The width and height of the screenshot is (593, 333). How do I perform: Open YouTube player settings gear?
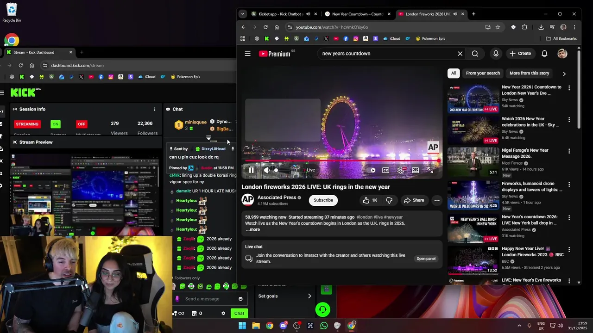click(x=401, y=170)
